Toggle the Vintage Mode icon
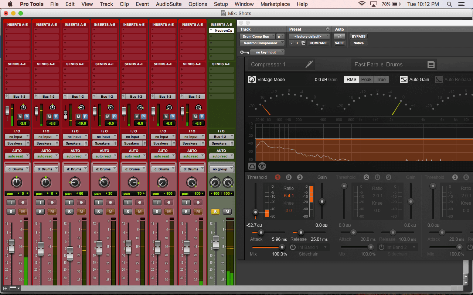 (252, 79)
